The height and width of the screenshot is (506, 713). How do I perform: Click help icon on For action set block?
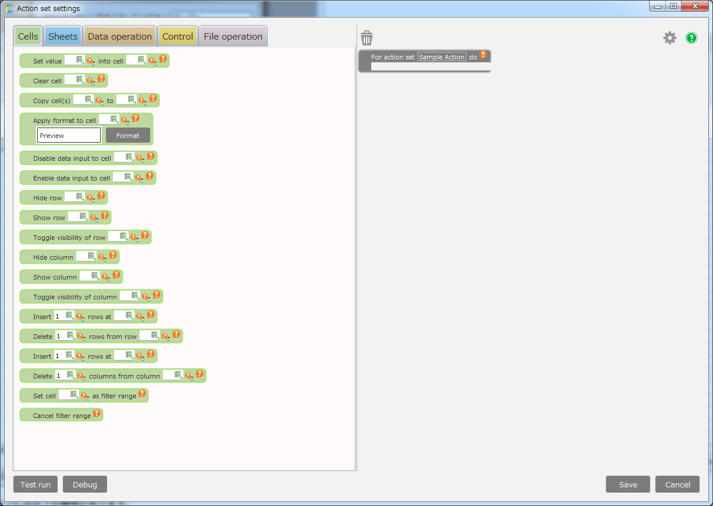tap(483, 55)
